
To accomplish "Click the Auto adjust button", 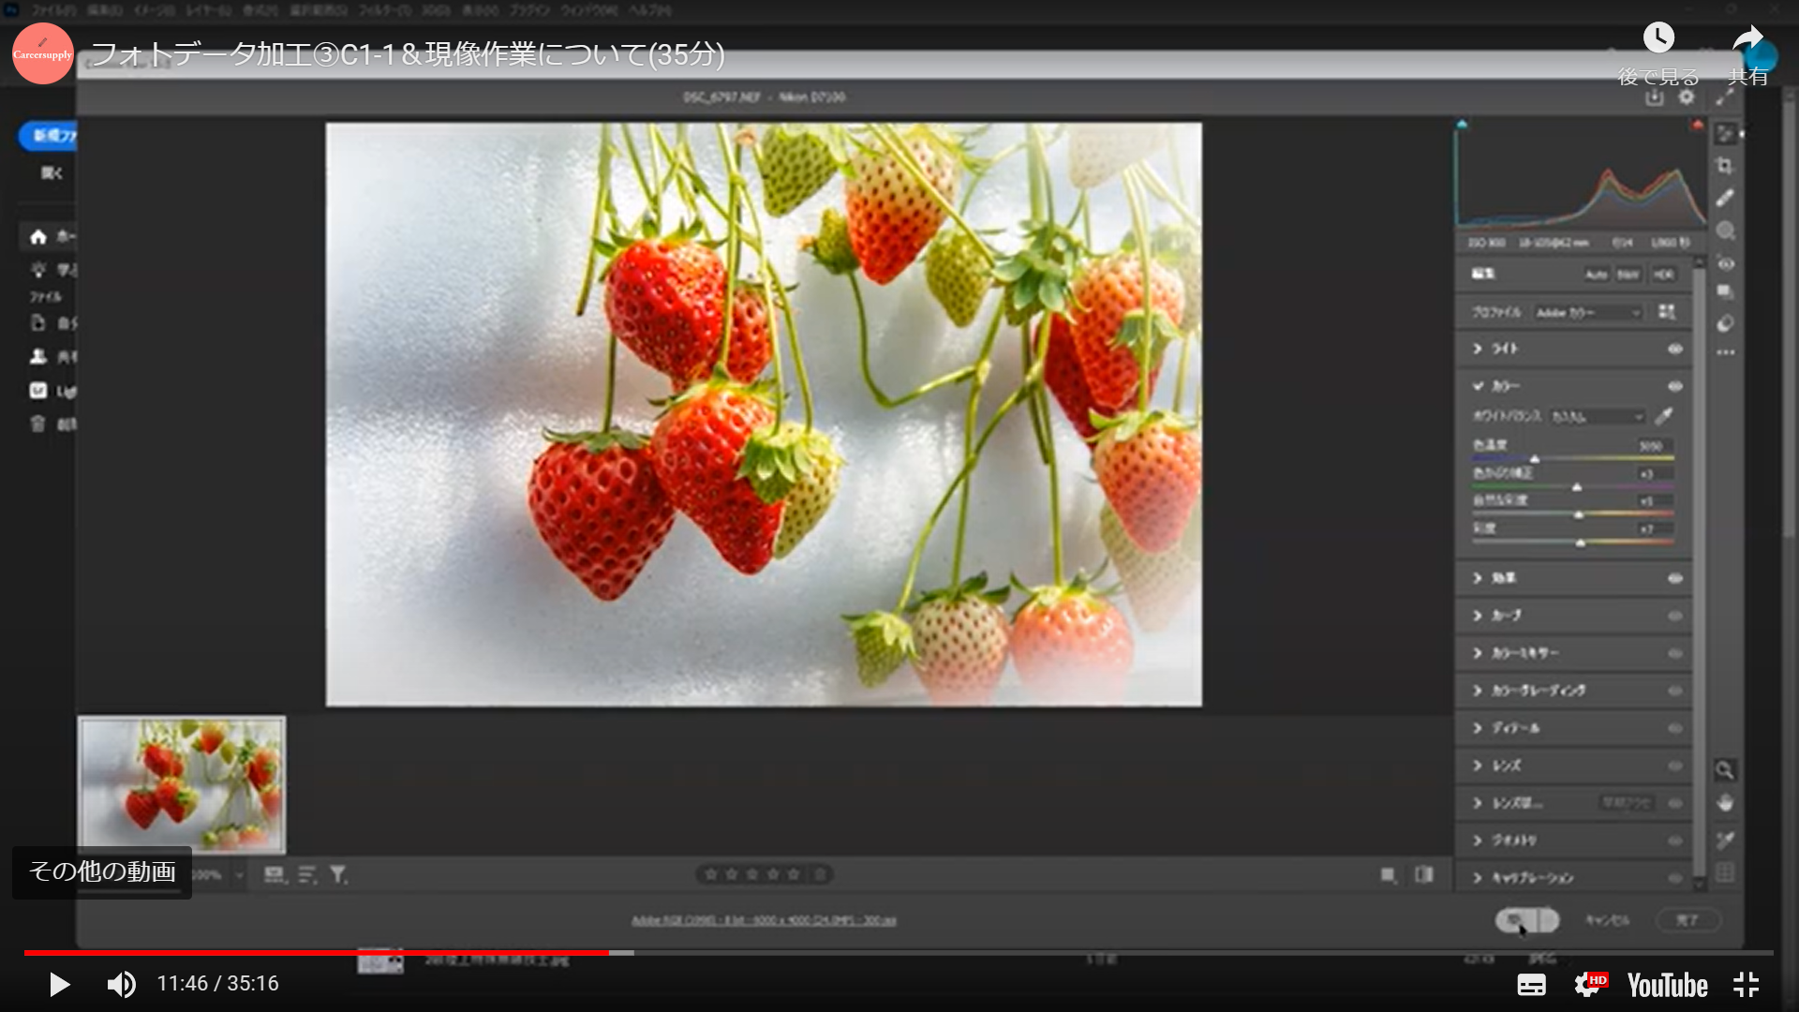I will (1597, 275).
